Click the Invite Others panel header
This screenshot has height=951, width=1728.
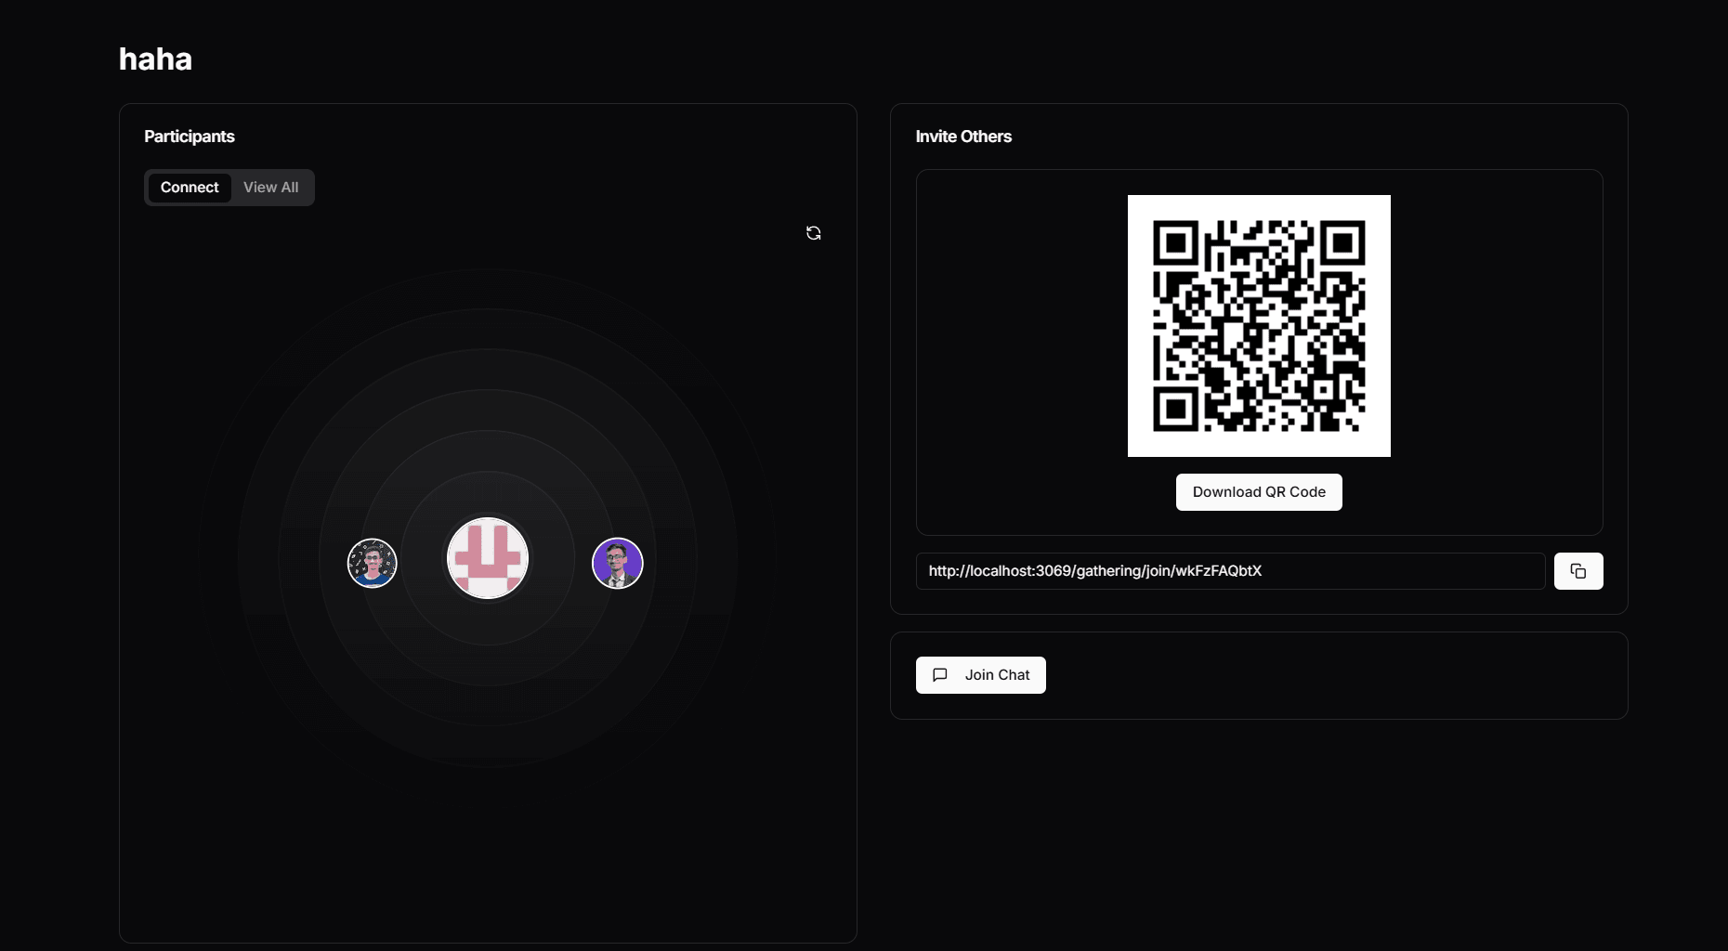pos(962,136)
